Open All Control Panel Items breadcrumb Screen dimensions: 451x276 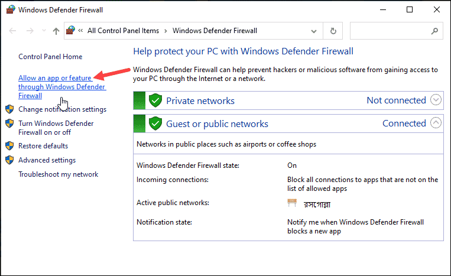coord(123,31)
